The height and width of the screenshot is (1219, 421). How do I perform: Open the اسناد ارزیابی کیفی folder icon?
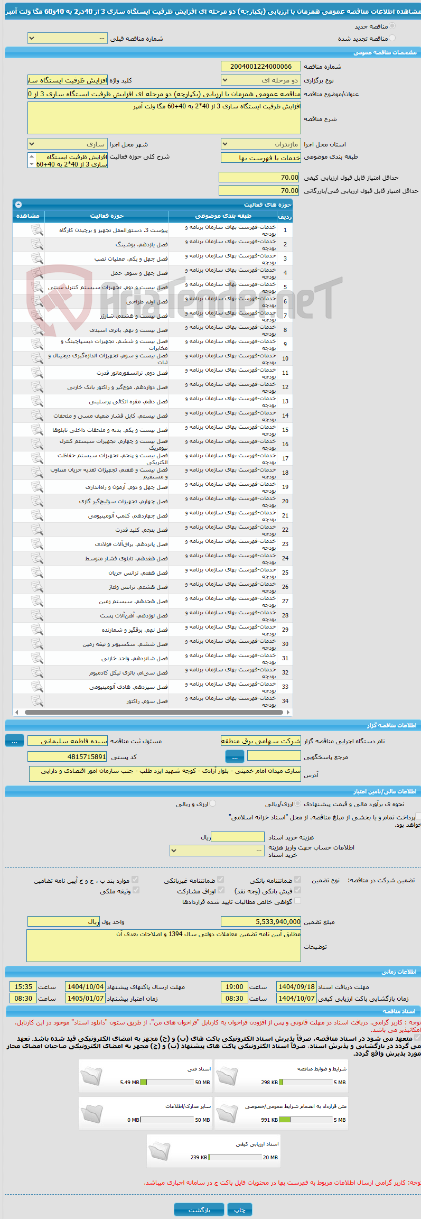coord(160,1150)
